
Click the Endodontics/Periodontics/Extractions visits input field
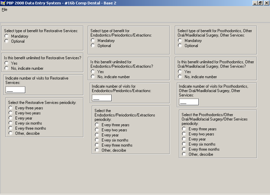click(x=102, y=98)
